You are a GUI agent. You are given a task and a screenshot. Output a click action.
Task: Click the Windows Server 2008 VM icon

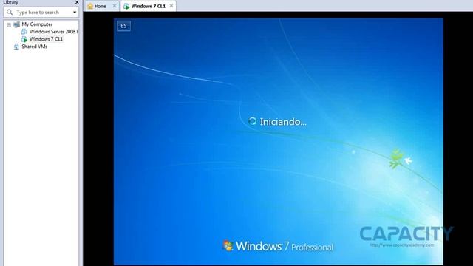click(24, 32)
